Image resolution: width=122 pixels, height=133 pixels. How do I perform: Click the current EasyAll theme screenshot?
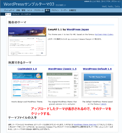27,41
